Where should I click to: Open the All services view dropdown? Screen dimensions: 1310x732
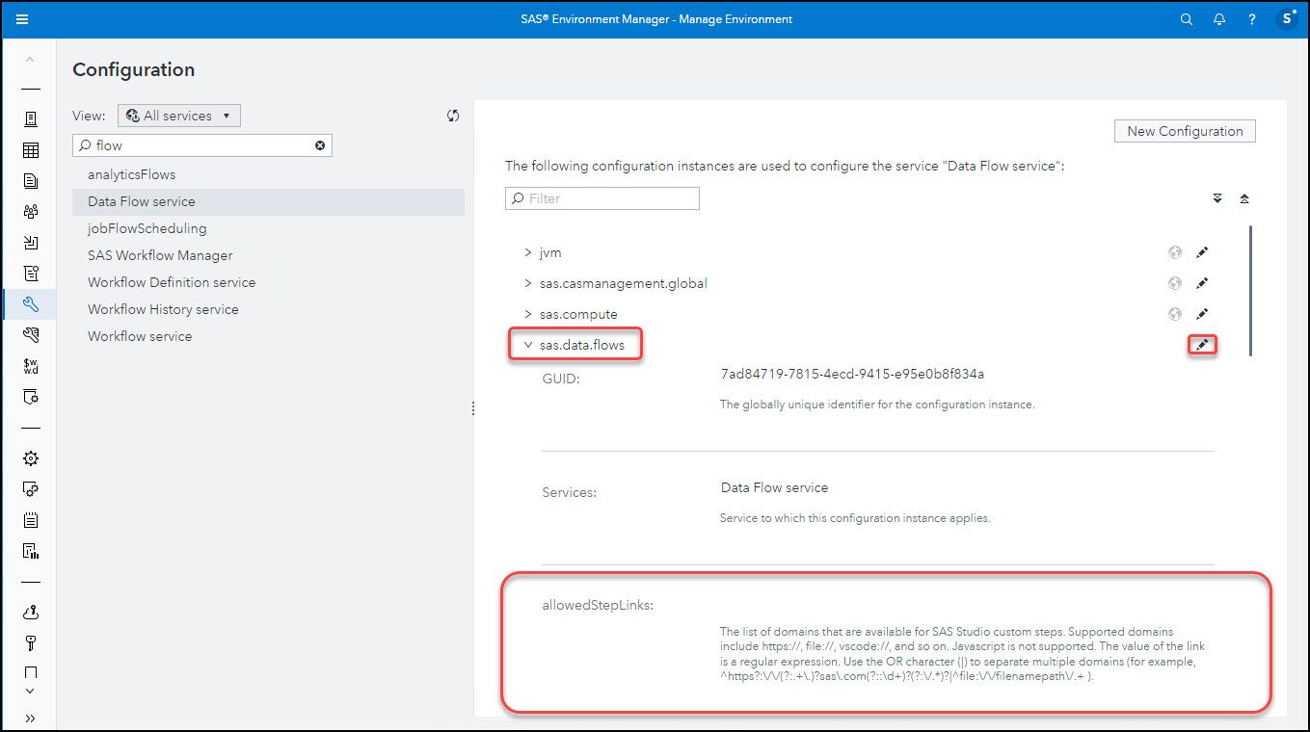pos(179,115)
